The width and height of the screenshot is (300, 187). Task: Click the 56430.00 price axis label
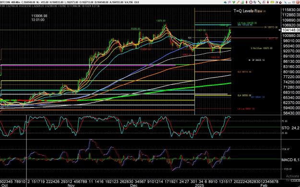click(291, 113)
